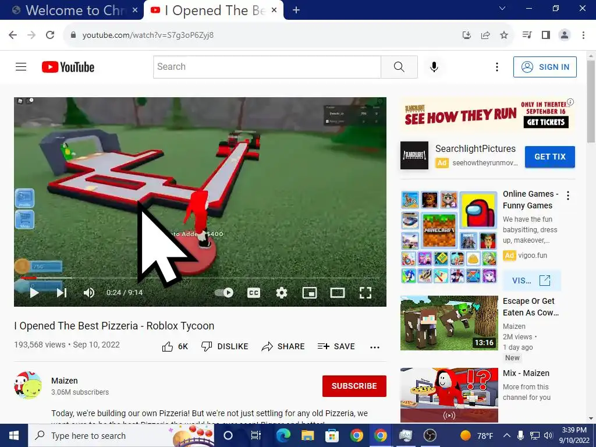Click the SIGN IN button

[x=545, y=67]
